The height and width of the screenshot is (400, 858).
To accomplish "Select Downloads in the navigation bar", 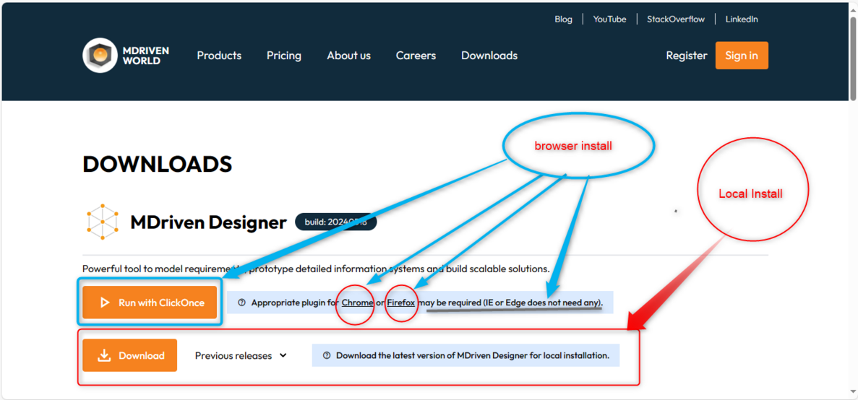I will coord(489,56).
